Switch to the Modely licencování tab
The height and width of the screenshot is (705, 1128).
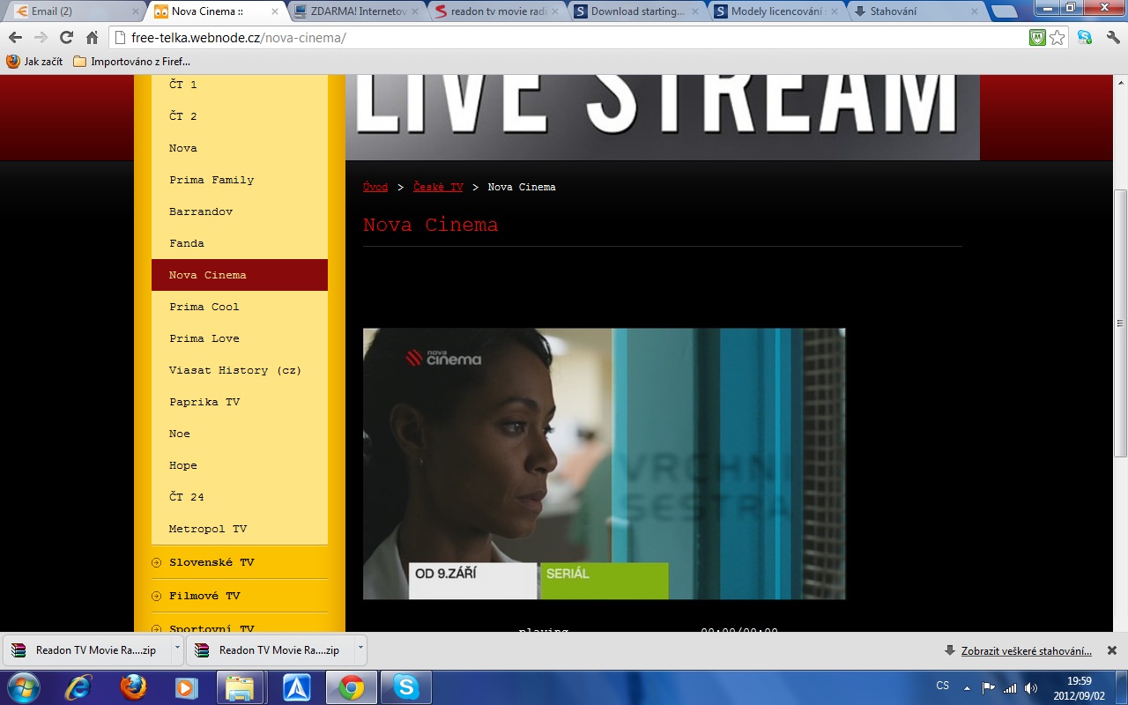click(x=777, y=11)
